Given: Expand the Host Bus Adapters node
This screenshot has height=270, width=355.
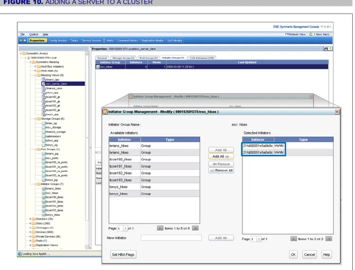Looking at the screenshot, I should (x=35, y=67).
